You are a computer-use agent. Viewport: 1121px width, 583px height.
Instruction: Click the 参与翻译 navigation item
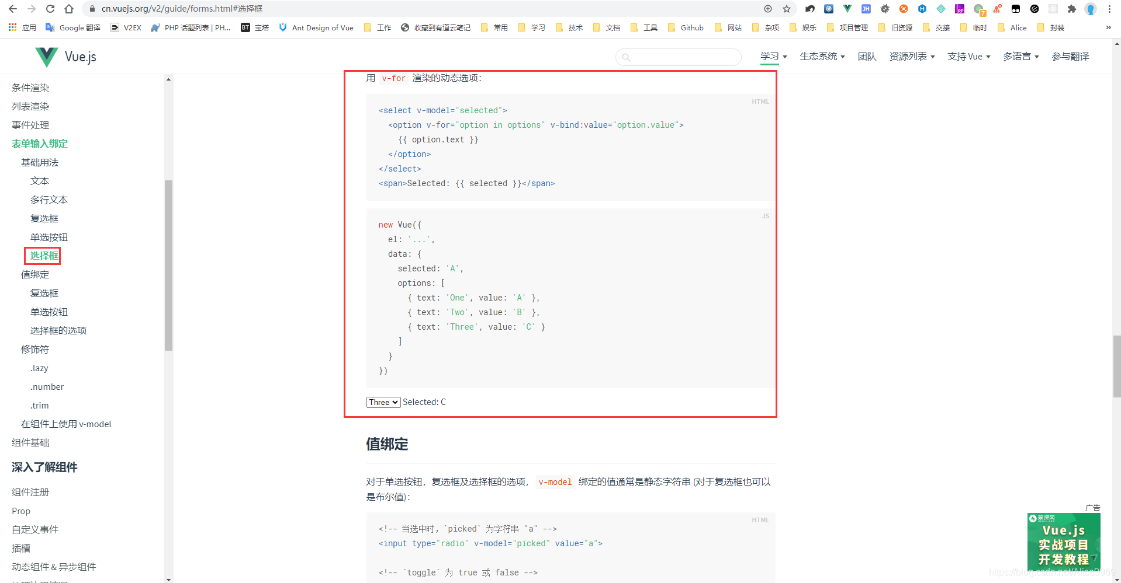tap(1070, 56)
